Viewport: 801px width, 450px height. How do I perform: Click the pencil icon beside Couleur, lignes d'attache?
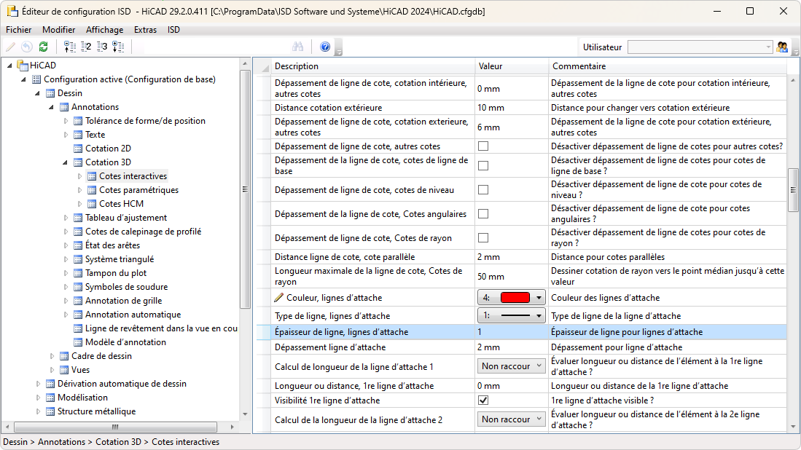[279, 297]
